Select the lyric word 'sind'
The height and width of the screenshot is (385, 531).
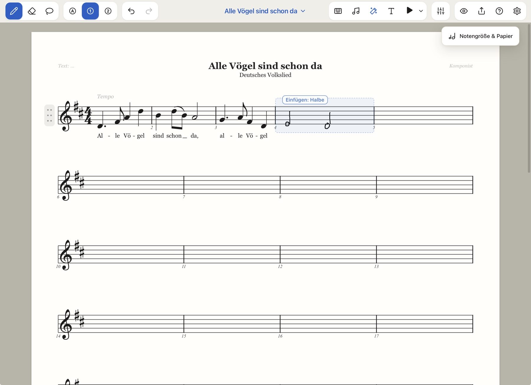pyautogui.click(x=158, y=136)
